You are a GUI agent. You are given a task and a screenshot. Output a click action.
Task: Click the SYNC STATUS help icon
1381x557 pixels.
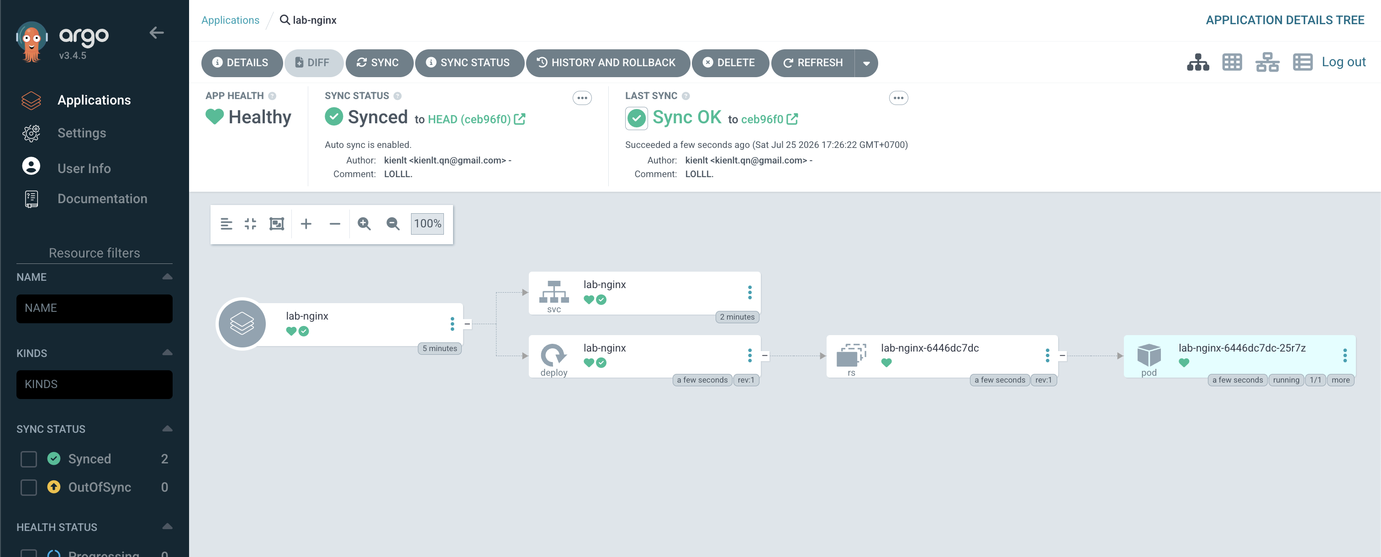397,96
